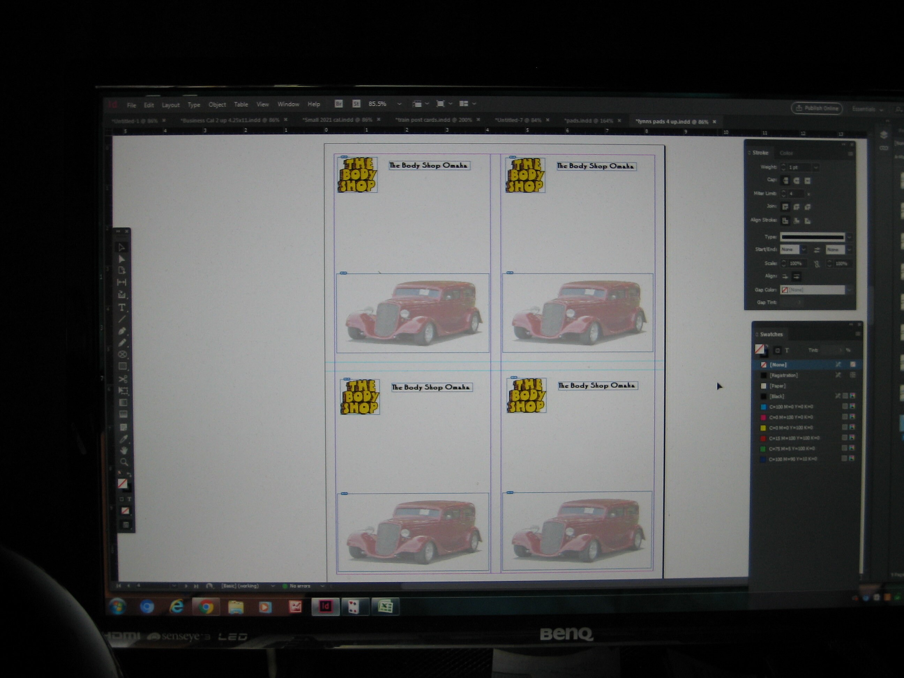Choose round cap in Stroke panel
This screenshot has height=678, width=904.
pos(796,181)
